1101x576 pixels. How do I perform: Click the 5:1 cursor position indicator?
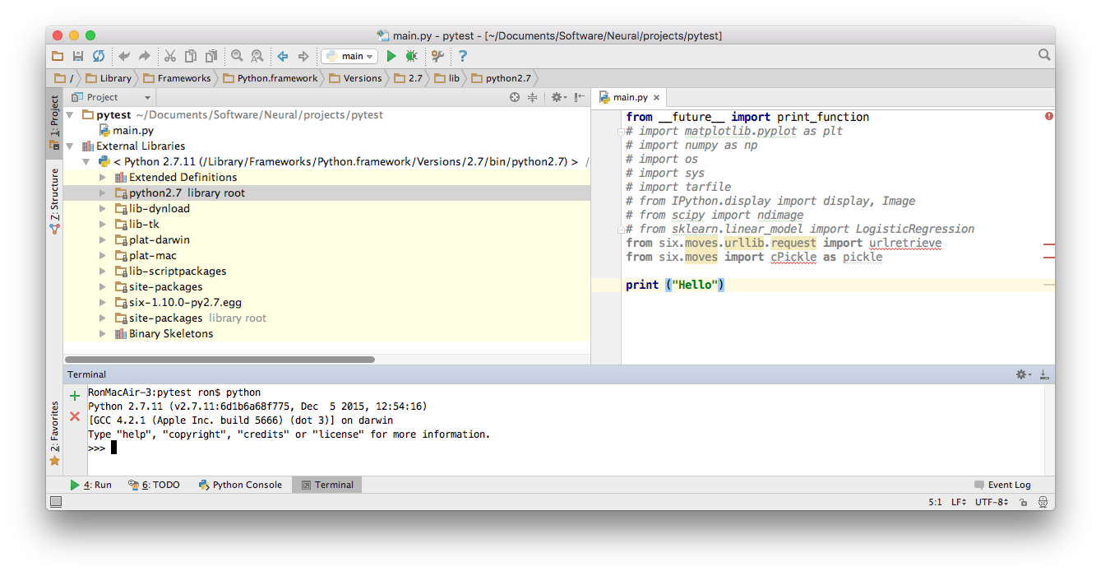(935, 502)
